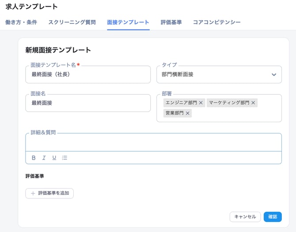The height and width of the screenshot is (232, 296).
Task: Focus the 面接テンプレート名 input field
Action: pyautogui.click(x=88, y=75)
